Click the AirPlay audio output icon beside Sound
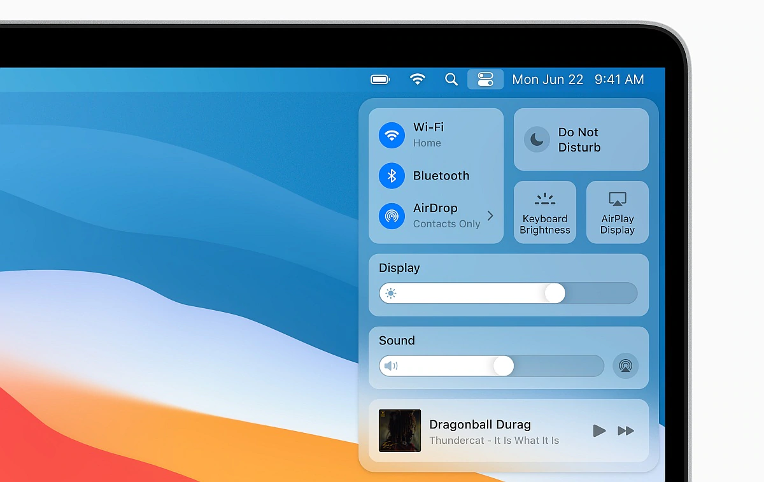The height and width of the screenshot is (482, 764). (x=625, y=365)
